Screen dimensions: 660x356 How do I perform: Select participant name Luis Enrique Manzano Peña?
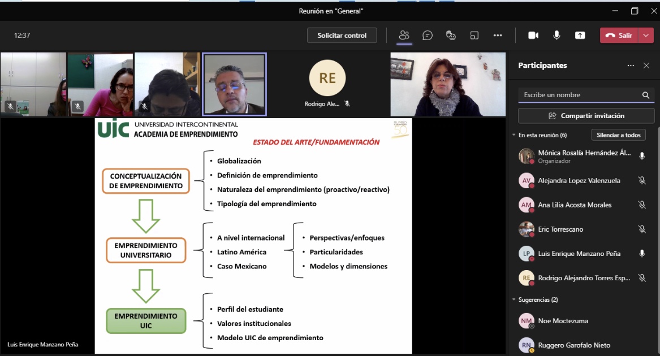click(x=579, y=254)
